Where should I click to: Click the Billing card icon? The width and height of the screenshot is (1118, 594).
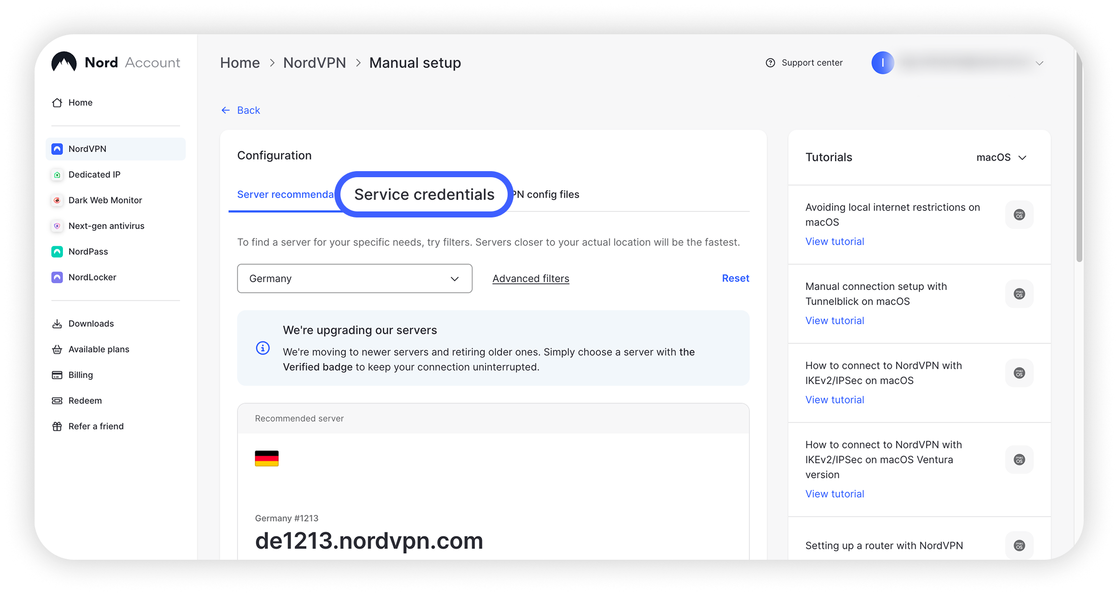tap(57, 375)
